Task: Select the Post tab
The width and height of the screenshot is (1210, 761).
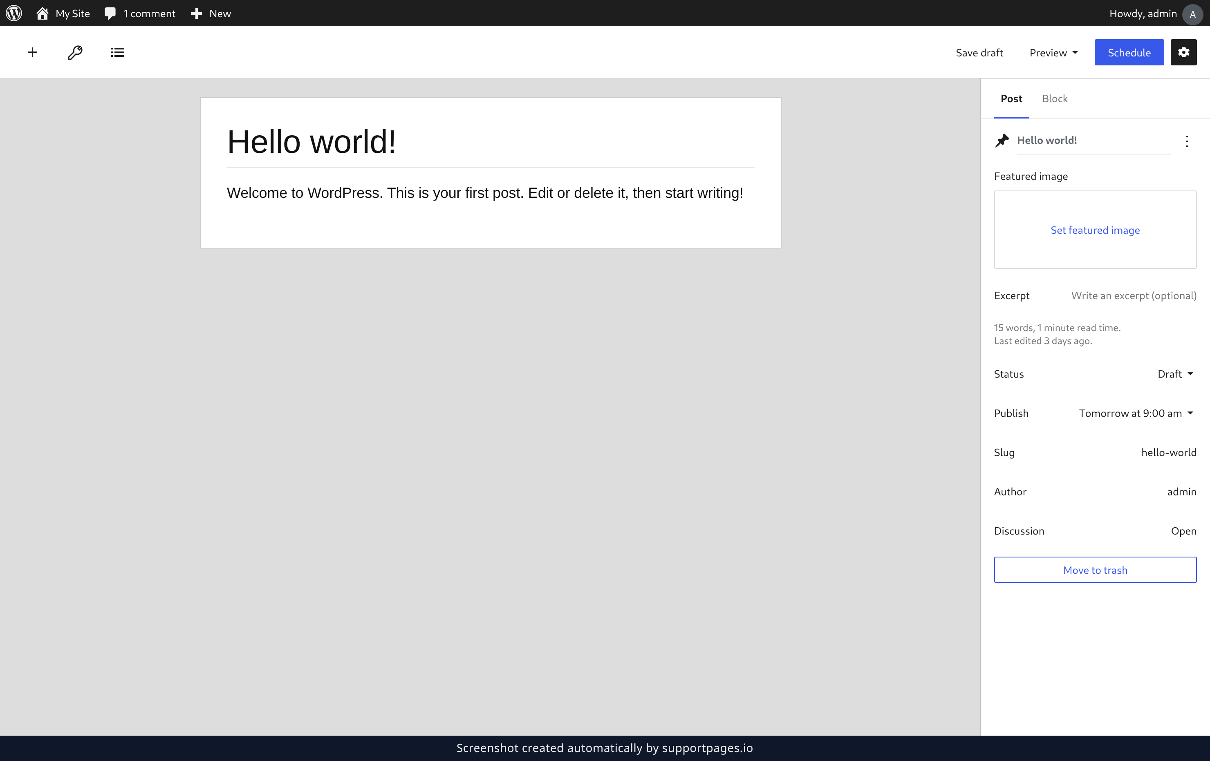Action: coord(1011,98)
